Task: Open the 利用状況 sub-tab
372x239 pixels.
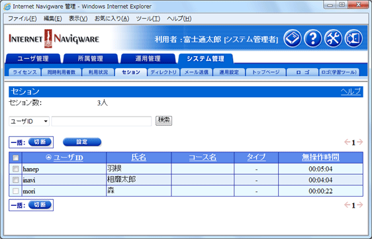Action: coord(98,72)
